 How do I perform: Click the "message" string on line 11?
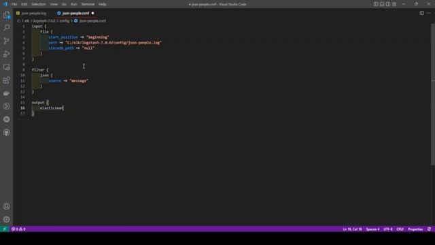coord(79,81)
